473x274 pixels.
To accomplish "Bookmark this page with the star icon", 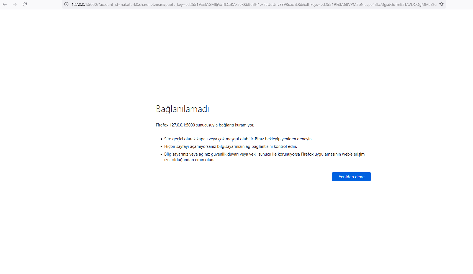I will pos(441,4).
